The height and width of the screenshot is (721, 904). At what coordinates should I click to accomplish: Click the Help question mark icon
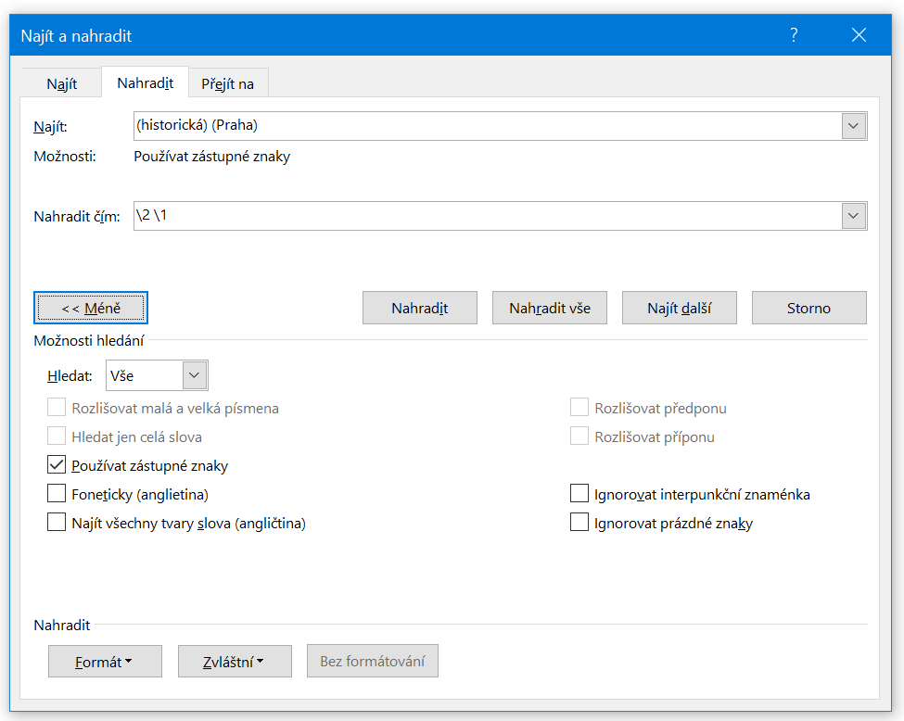(x=794, y=35)
